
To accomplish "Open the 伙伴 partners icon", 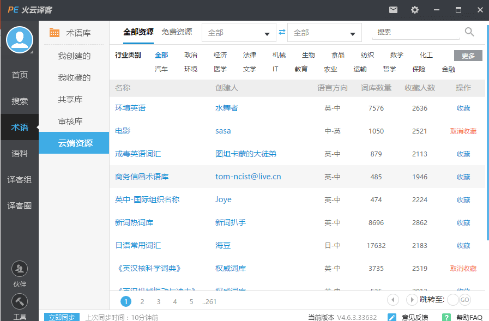I will pyautogui.click(x=20, y=269).
